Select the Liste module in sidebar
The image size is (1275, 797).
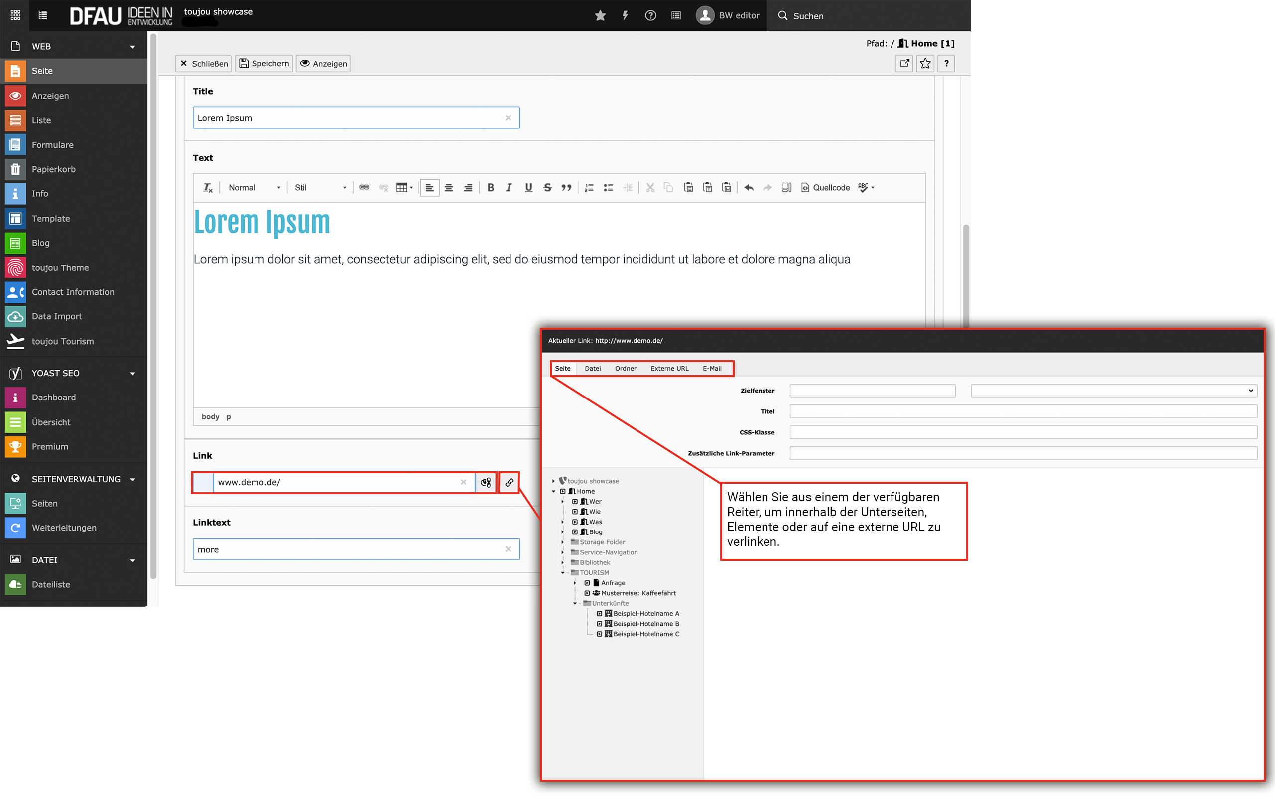click(x=41, y=120)
